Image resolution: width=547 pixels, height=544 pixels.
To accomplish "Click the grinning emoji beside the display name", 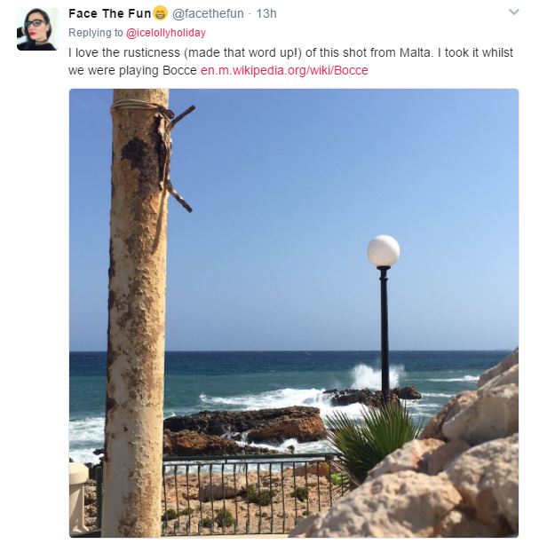I will [x=161, y=13].
